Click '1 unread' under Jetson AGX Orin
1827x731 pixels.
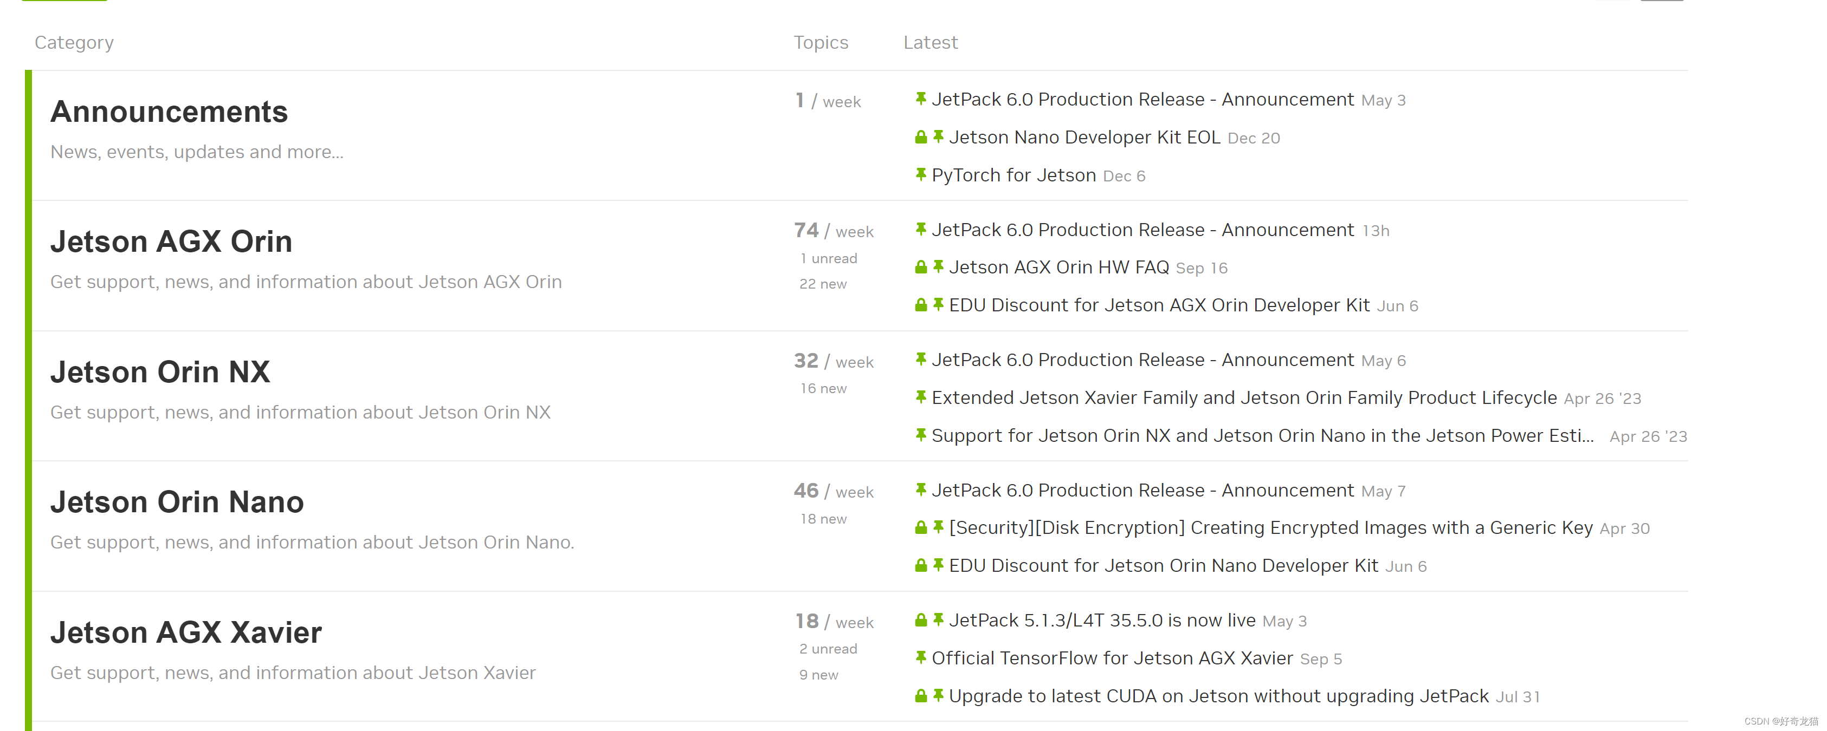(x=828, y=258)
